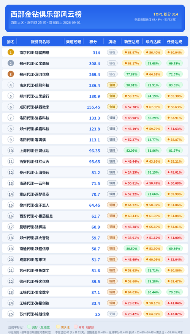The height and width of the screenshot is (334, 190).
Task: Click the 铜牌 badge for 徐州代理-盒子恋人
Action: point(112,205)
